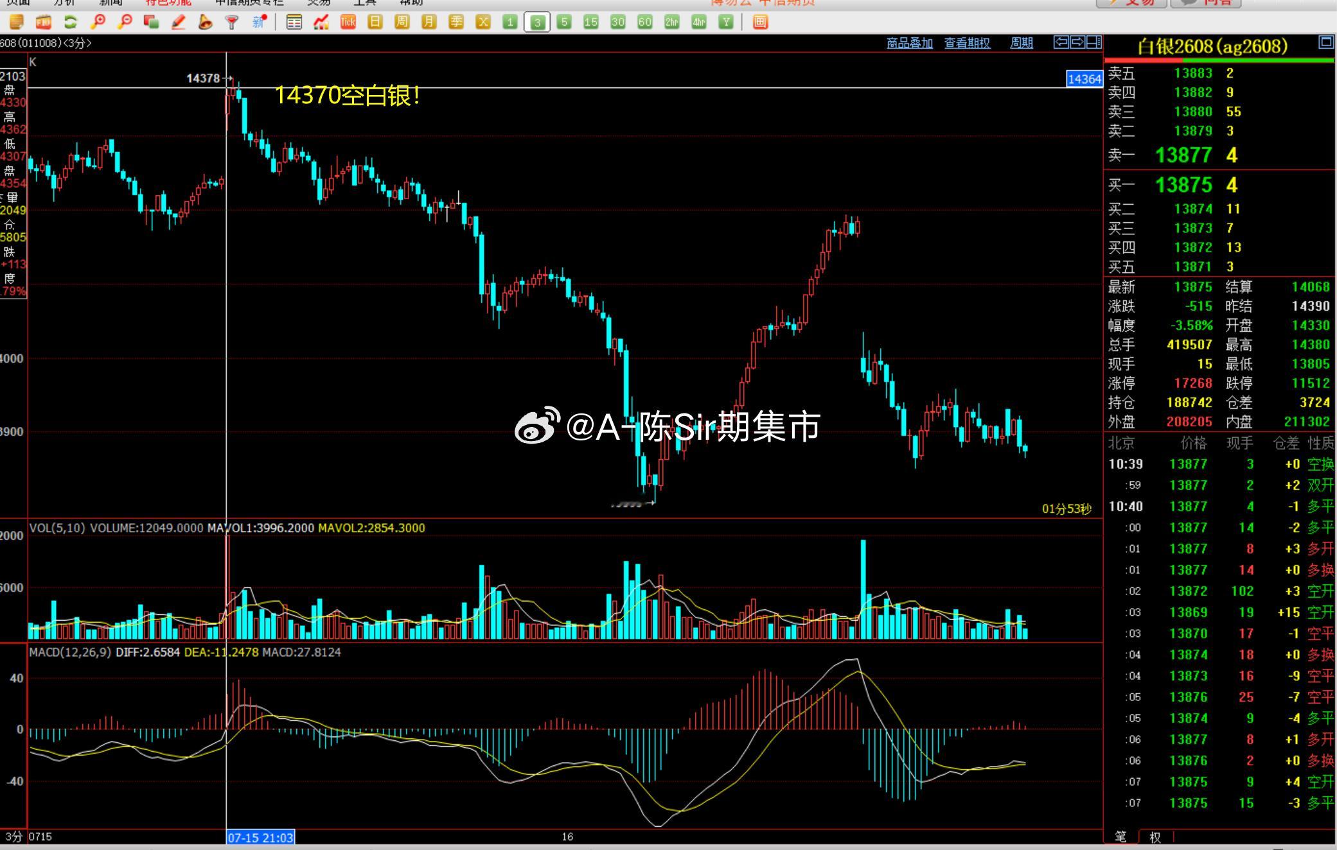Click the 涨停 value 17268
1337x850 pixels.
point(1192,383)
